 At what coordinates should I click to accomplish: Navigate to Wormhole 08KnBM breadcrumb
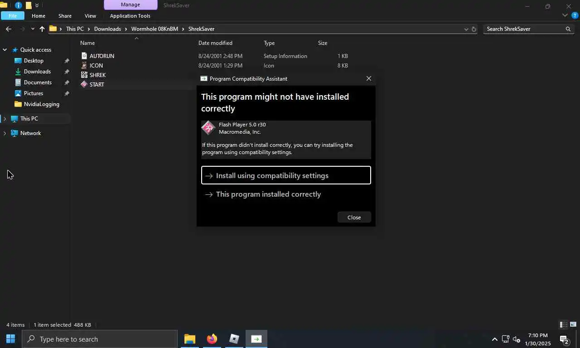pos(155,29)
